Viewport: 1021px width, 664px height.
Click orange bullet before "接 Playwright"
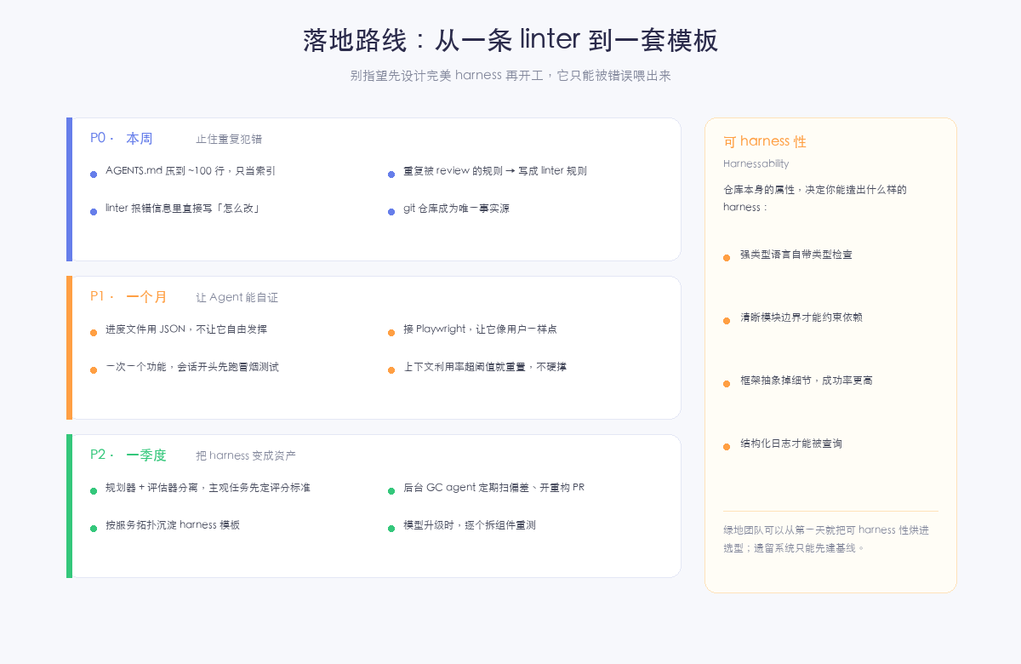[391, 333]
